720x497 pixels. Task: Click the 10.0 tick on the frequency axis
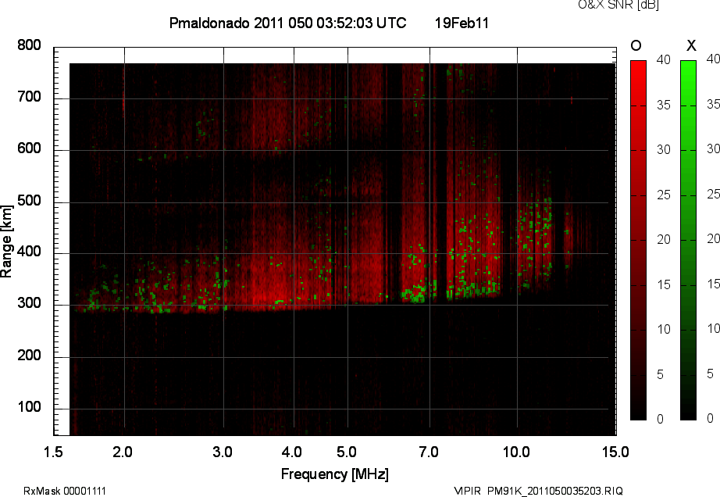pyautogui.click(x=517, y=452)
